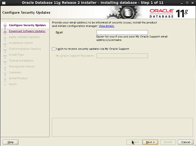The image size is (196, 146).
Task: Click the Configure Security Updates step bullet
Action: (x=5, y=25)
